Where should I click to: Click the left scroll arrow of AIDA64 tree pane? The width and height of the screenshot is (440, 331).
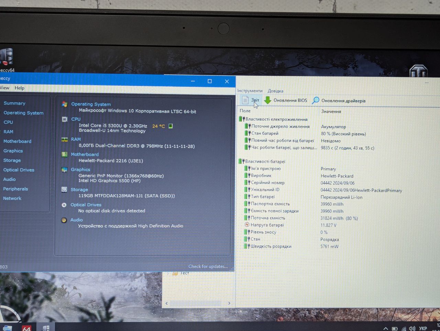pyautogui.click(x=167, y=303)
